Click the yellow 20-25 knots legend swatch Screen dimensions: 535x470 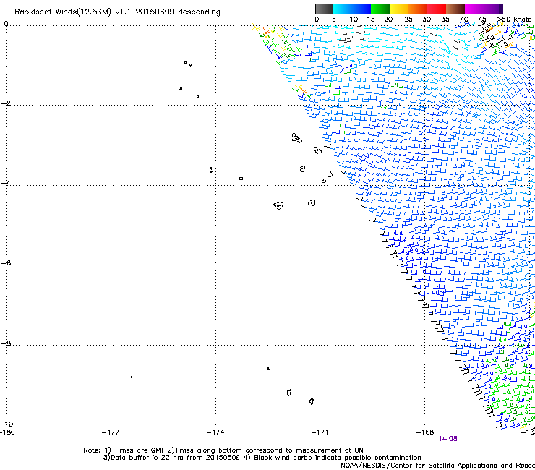coord(399,9)
